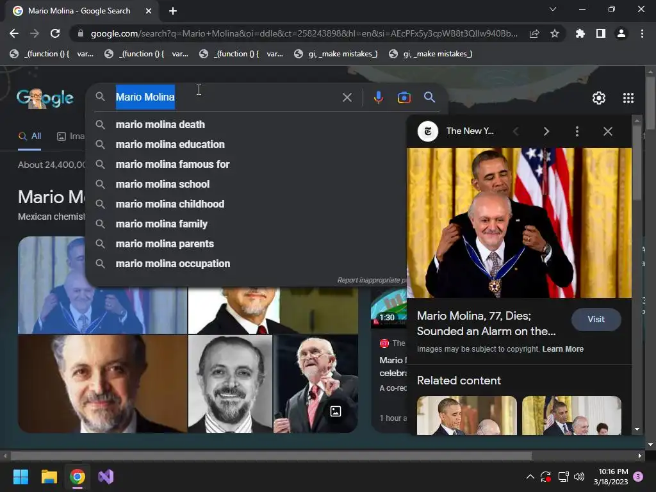Clear the search box with the X icon
This screenshot has width=656, height=492.
point(347,97)
